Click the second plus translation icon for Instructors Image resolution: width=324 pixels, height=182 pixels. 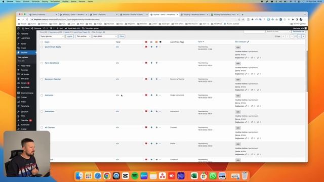(x=156, y=111)
